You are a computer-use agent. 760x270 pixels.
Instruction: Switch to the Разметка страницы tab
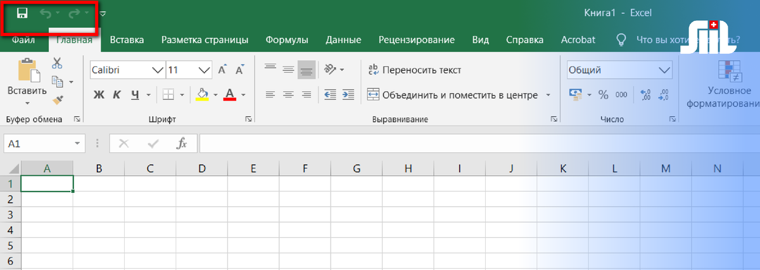tap(205, 40)
